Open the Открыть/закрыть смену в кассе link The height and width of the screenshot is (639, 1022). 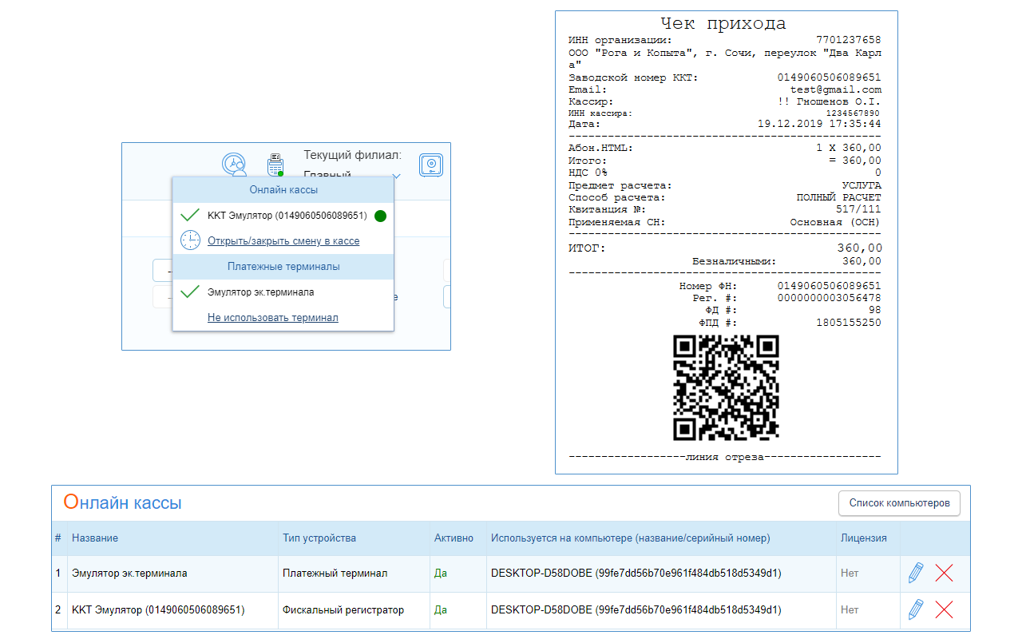283,241
